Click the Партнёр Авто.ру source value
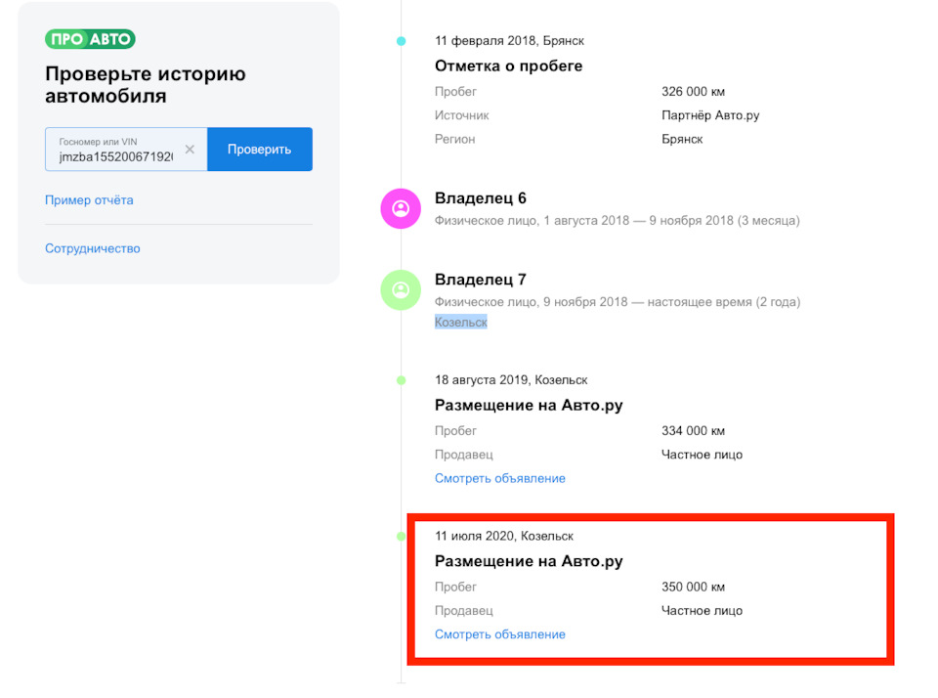The height and width of the screenshot is (698, 938). click(x=710, y=115)
